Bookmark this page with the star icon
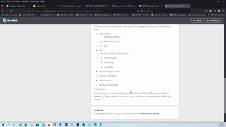226x127 pixels. 142,11
